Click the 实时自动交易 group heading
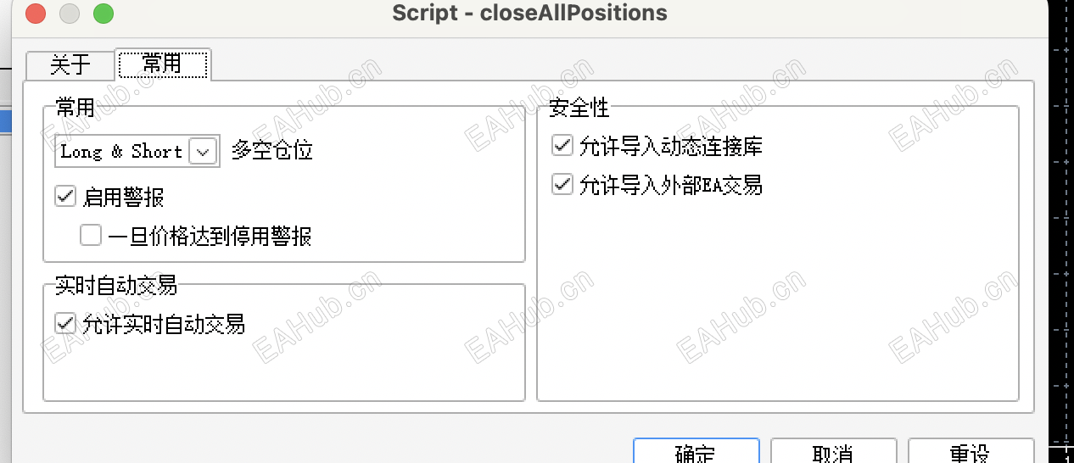This screenshot has width=1074, height=463. tap(116, 286)
